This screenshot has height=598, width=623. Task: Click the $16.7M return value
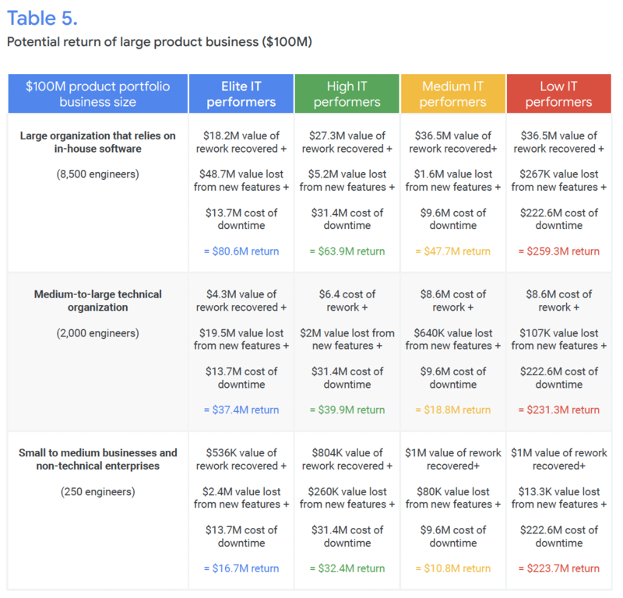coord(241,568)
